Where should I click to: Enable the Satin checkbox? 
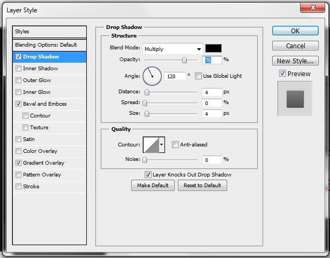[19, 139]
